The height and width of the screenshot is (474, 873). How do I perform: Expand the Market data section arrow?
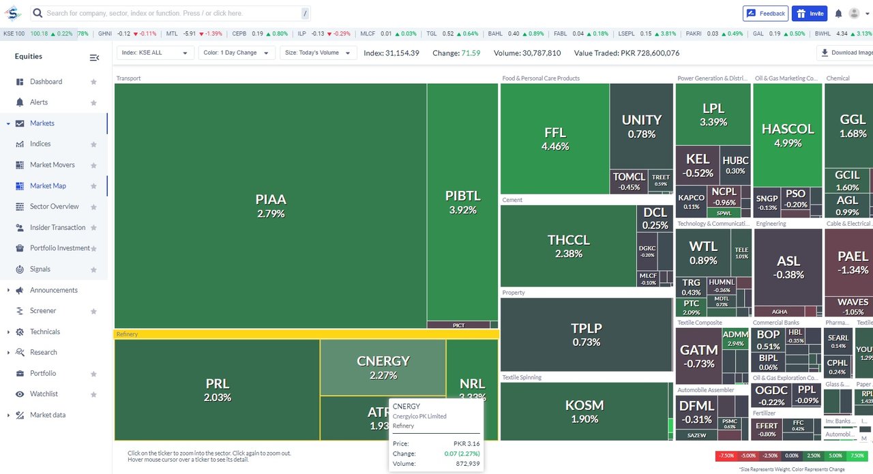8,415
